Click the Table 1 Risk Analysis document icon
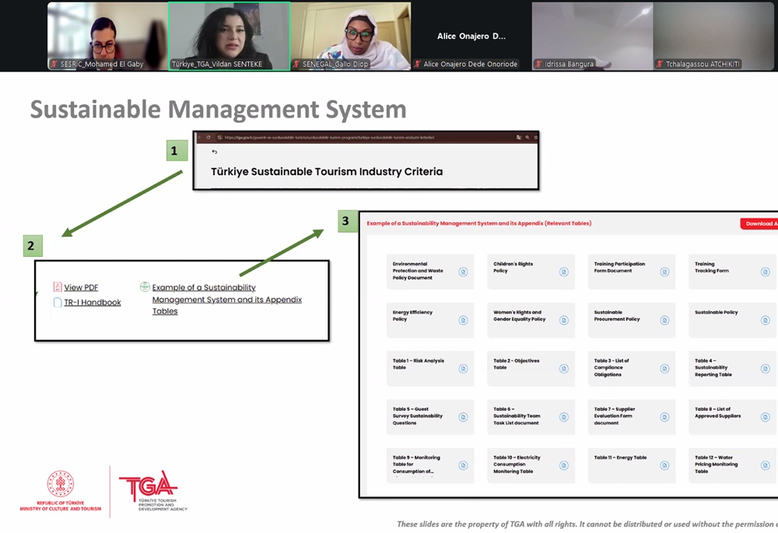 463,368
